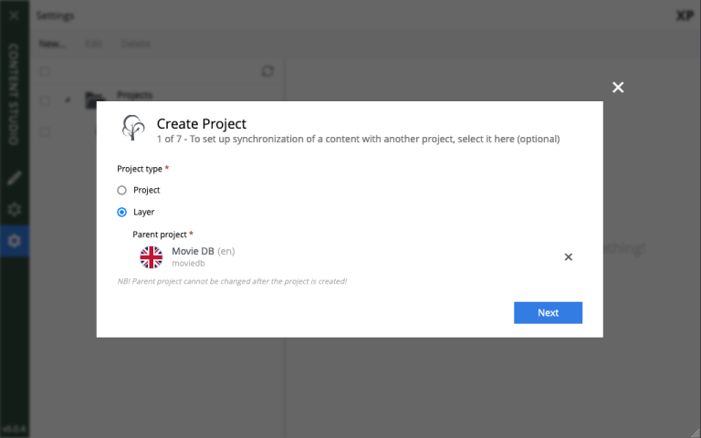Click the New... toolbar button behind dialog

pos(52,44)
